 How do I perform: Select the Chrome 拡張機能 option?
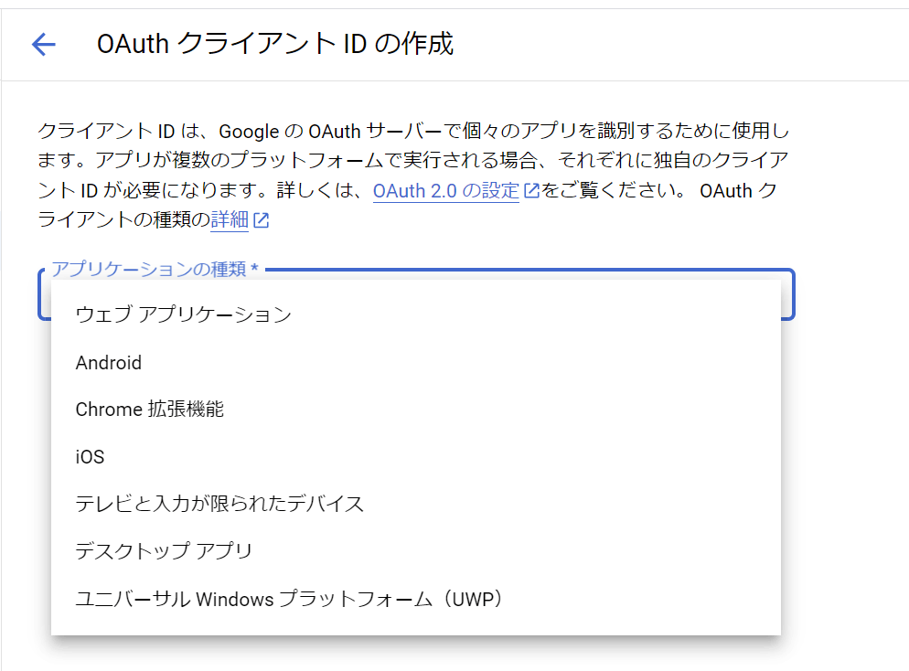point(416,409)
